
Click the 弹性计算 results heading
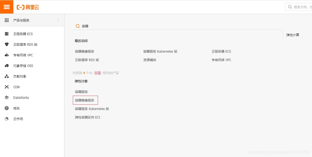click(81, 81)
